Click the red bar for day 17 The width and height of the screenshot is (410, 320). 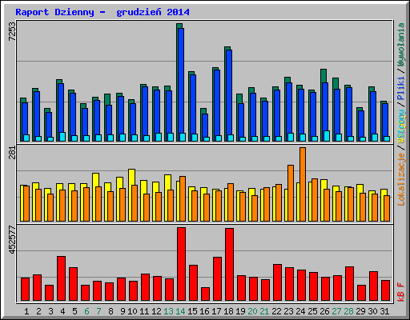coord(217,278)
